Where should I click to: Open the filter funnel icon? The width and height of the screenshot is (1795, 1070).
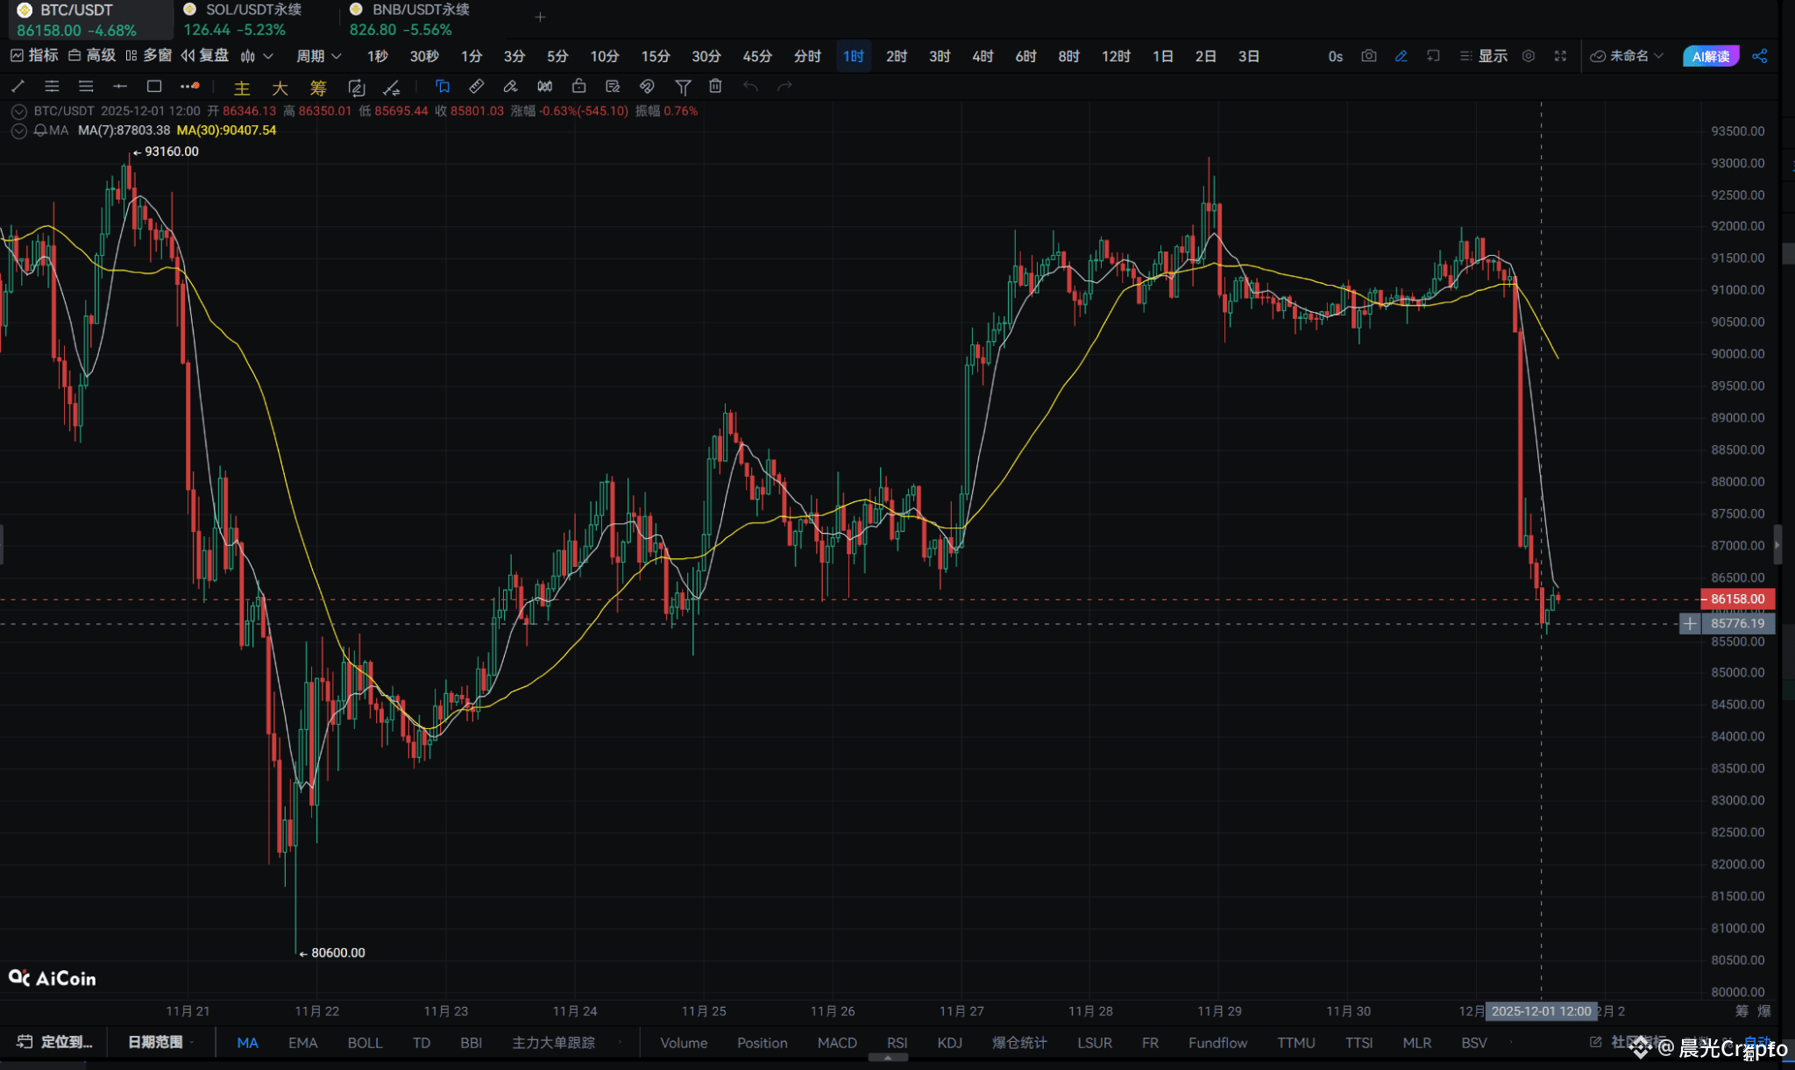click(683, 86)
